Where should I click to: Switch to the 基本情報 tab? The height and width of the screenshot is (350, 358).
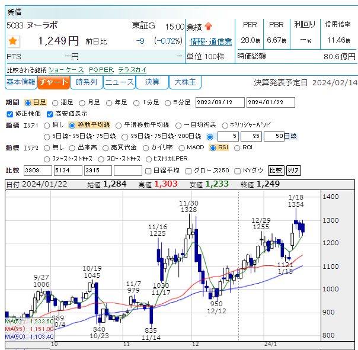tap(21, 82)
